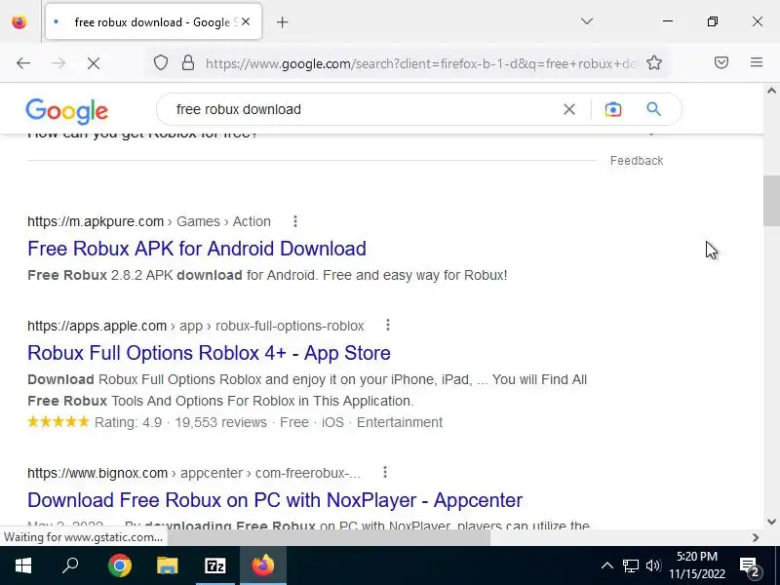Viewport: 780px width, 585px height.
Task: Open network status tray icon
Action: click(x=630, y=565)
